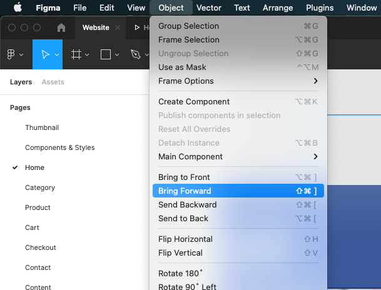Image resolution: width=381 pixels, height=290 pixels.
Task: Open the Thumbnail page
Action: pos(42,127)
